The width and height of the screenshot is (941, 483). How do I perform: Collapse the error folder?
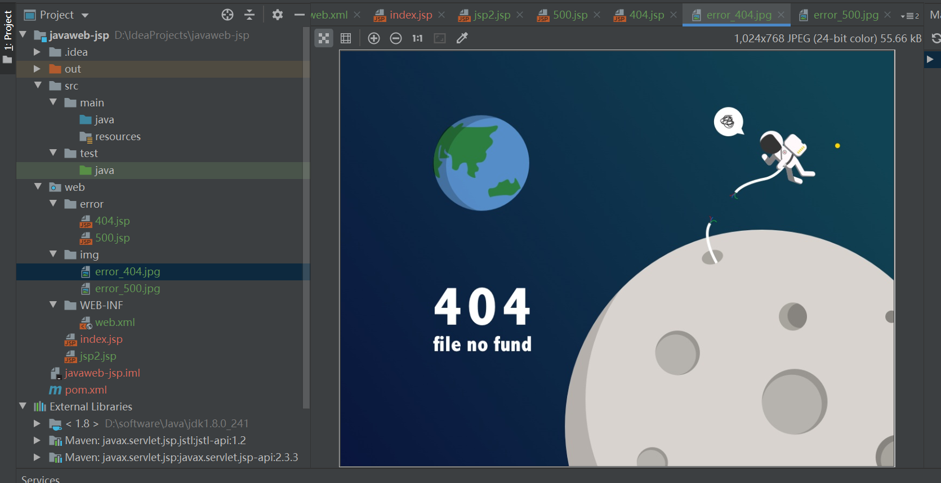53,204
